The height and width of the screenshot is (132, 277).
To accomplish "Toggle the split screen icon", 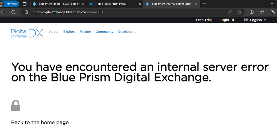I will pos(252,12).
